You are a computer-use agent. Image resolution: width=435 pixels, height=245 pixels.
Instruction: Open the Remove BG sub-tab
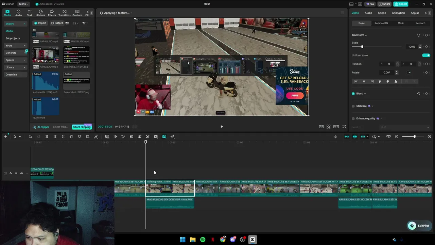coord(381,23)
